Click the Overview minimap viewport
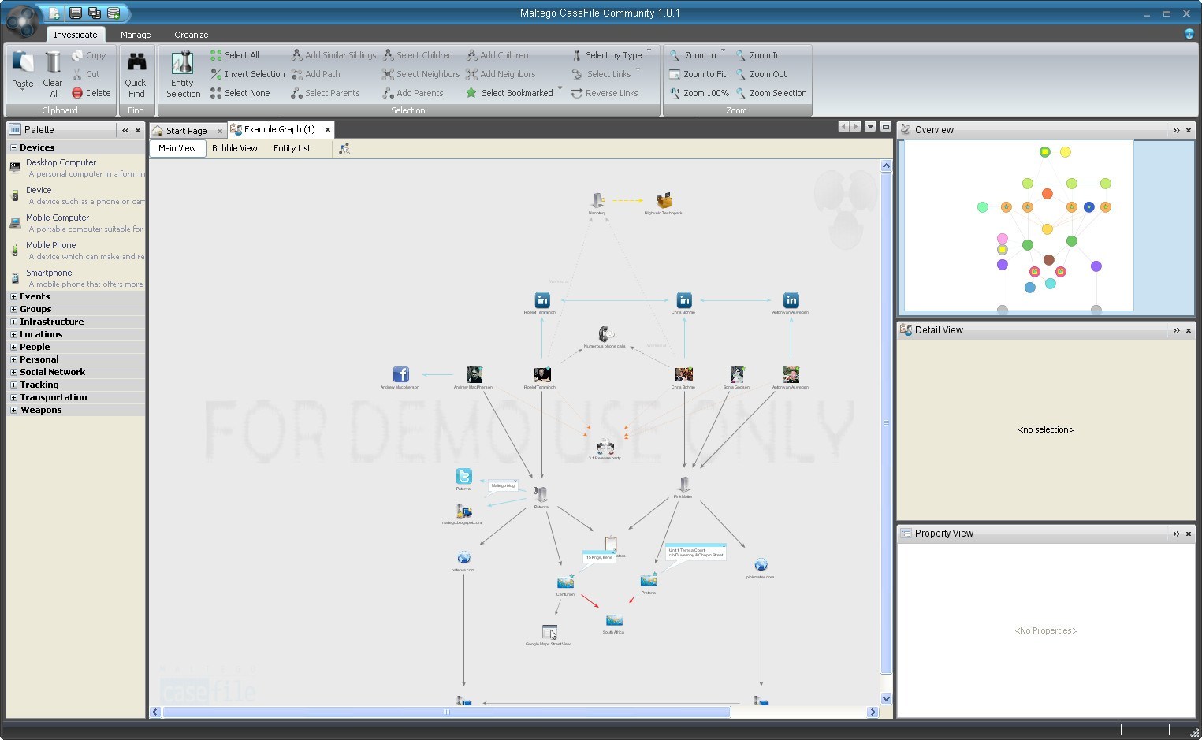This screenshot has width=1202, height=740. tap(1019, 225)
